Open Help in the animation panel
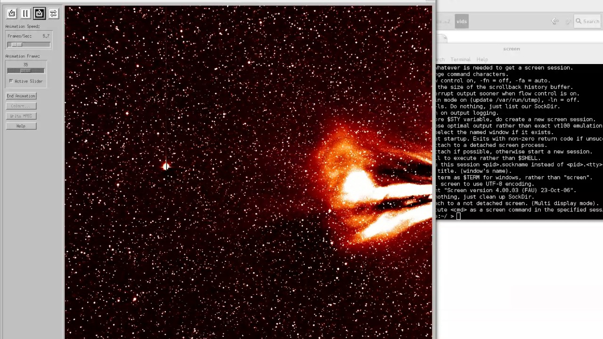The image size is (603, 339). 21,126
